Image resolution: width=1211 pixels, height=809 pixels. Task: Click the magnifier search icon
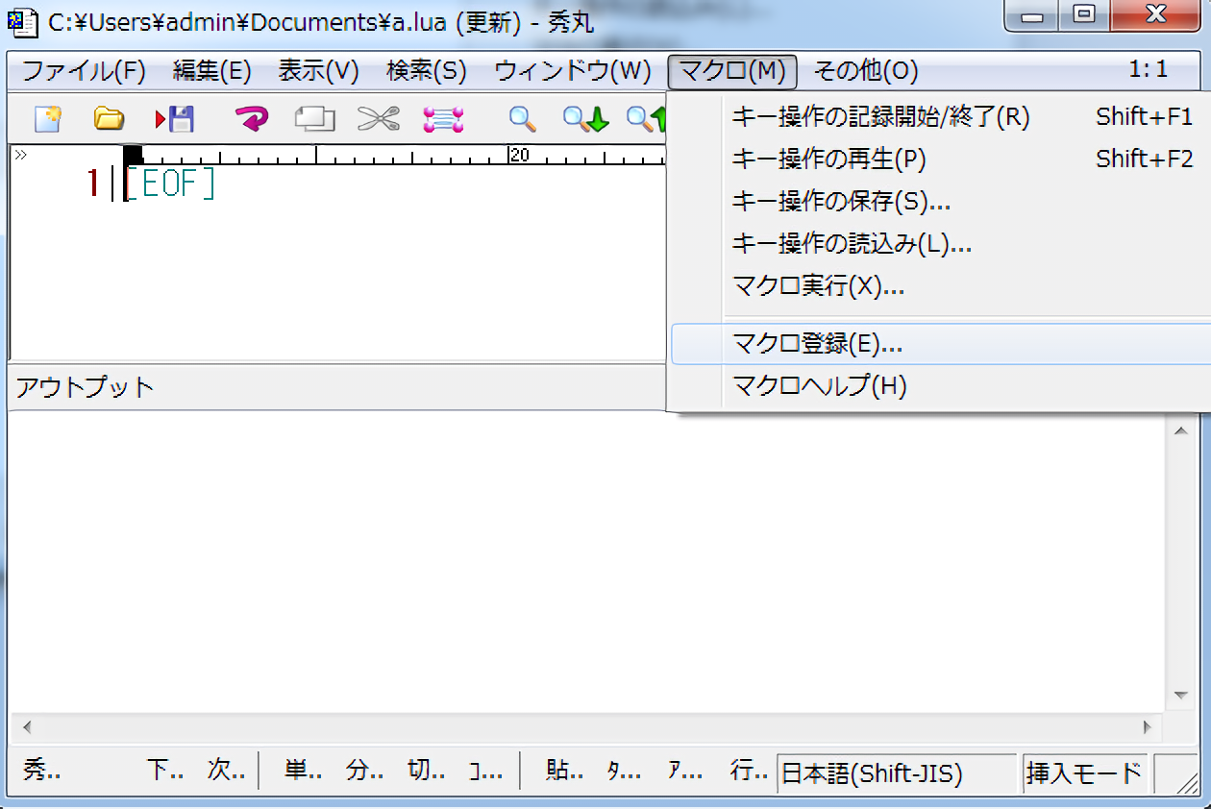[522, 119]
